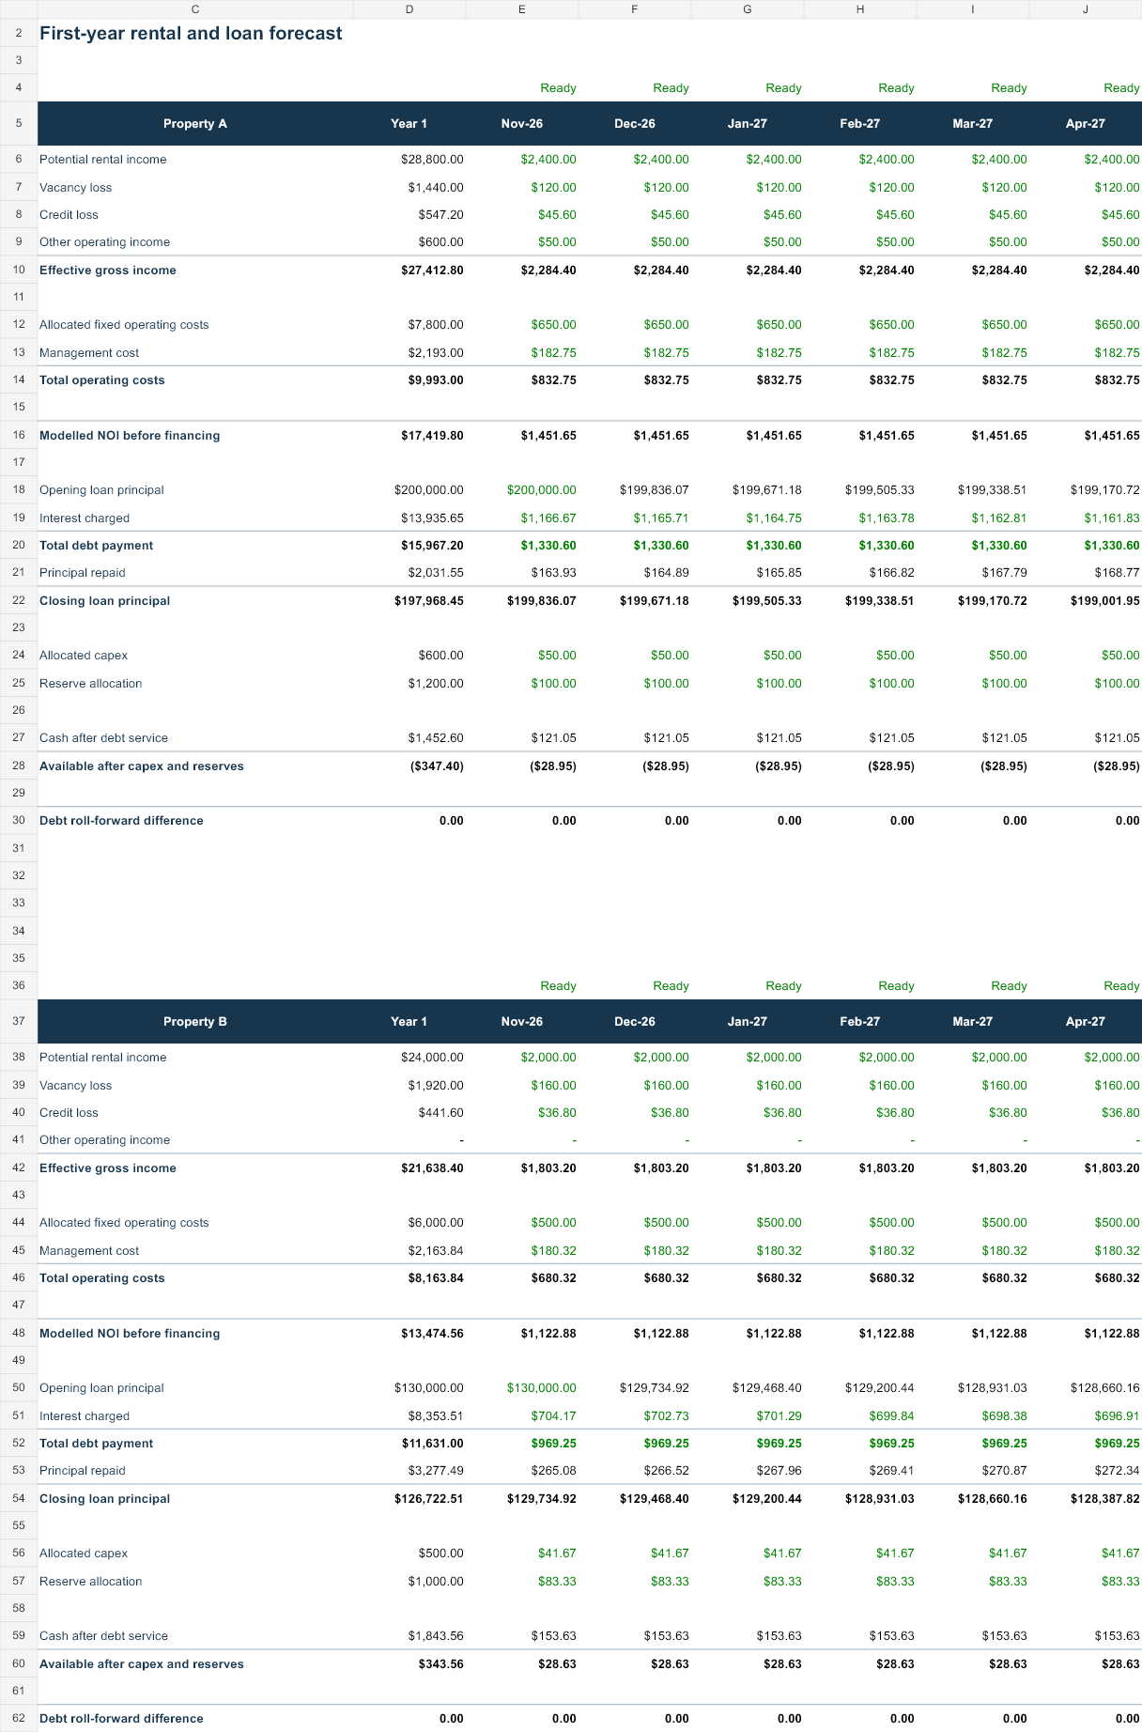Select Property A 'Management cost' label

(x=89, y=353)
